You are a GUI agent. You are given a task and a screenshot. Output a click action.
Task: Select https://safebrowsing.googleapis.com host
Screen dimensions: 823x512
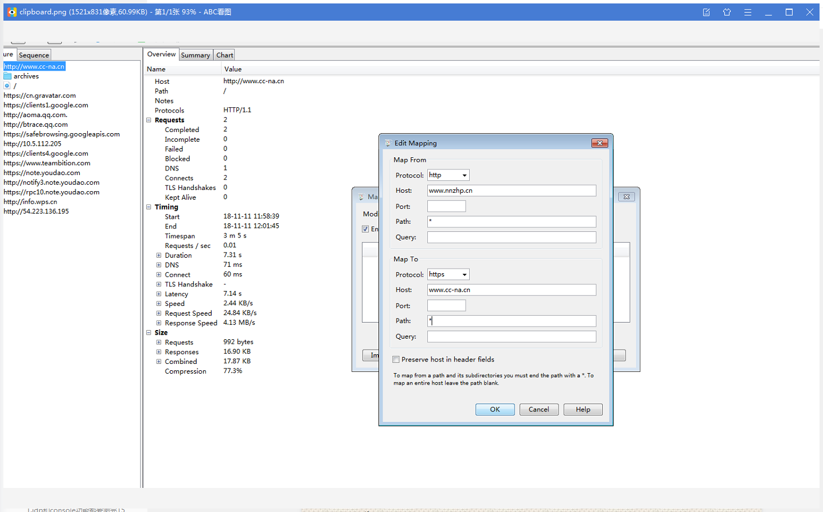62,134
